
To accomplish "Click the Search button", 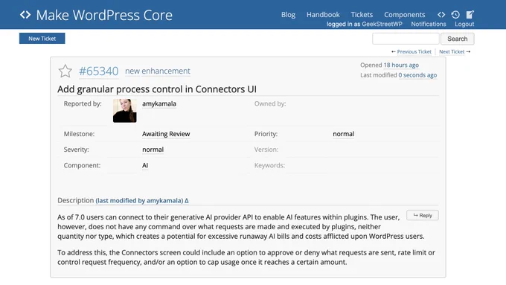I will tap(458, 39).
